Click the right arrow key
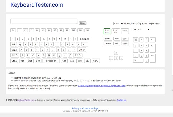This screenshot has height=117, width=173. (121, 58)
